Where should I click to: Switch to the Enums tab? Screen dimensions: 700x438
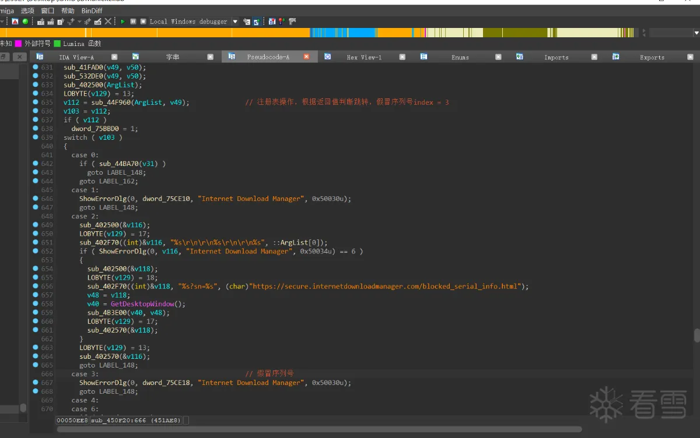click(460, 57)
